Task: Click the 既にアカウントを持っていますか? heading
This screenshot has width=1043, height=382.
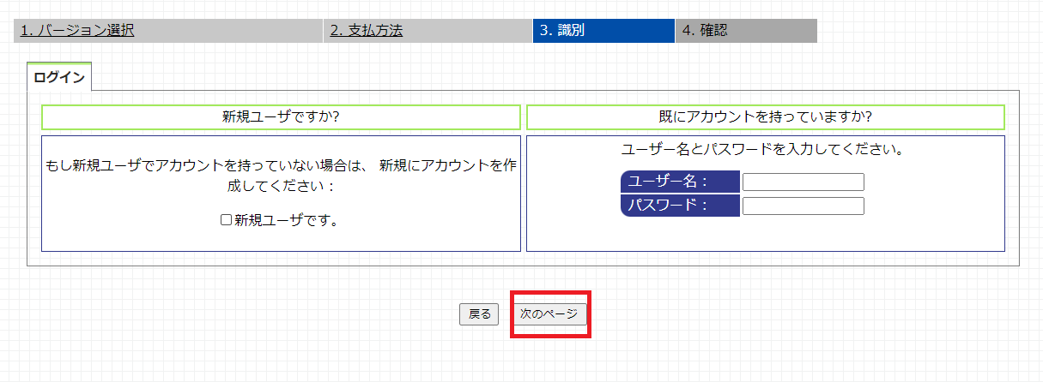Action: point(765,117)
